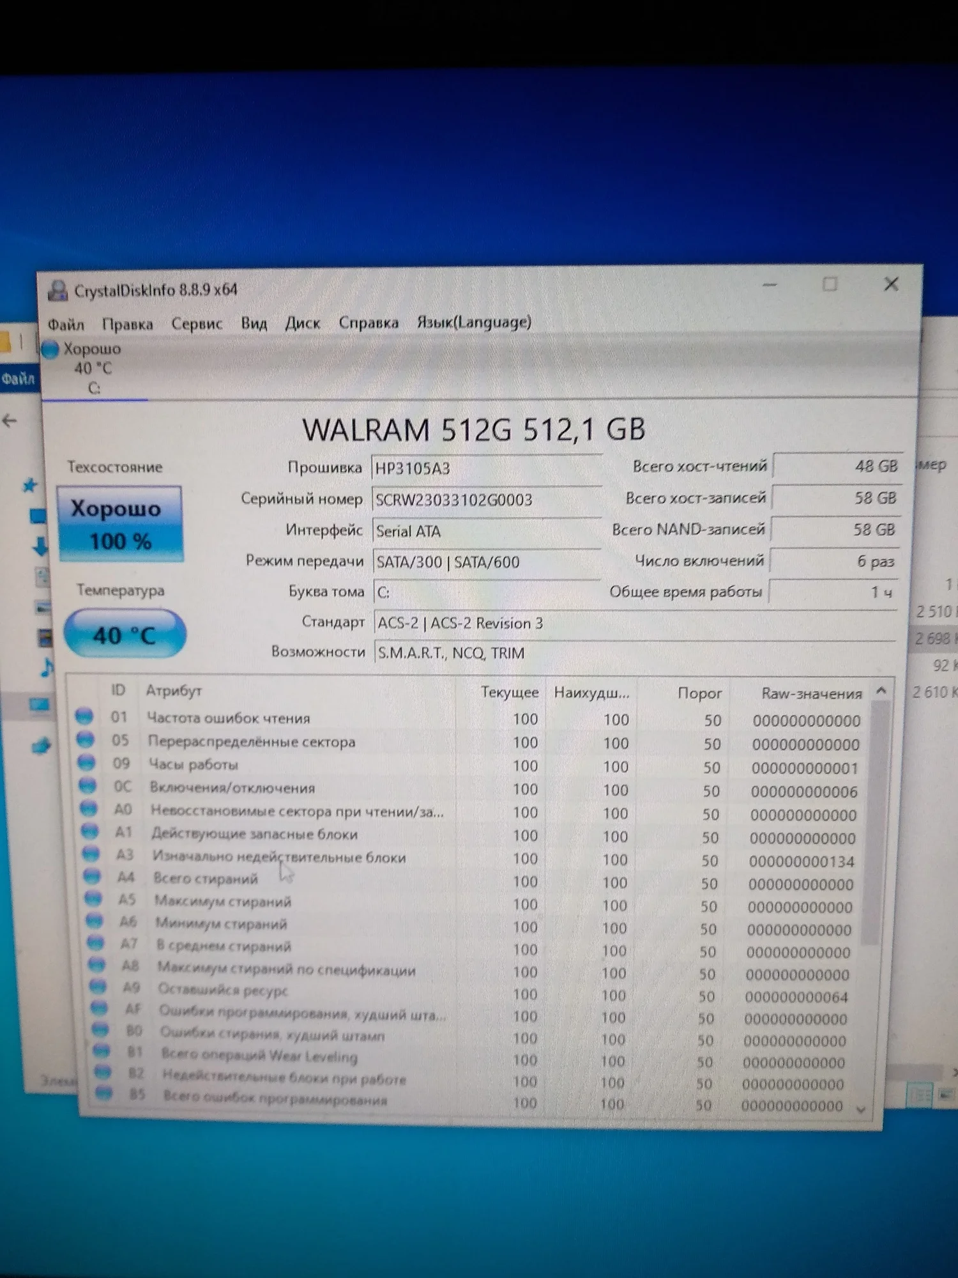Open the Сервис menu
Screen dimensions: 958x1278
click(197, 323)
